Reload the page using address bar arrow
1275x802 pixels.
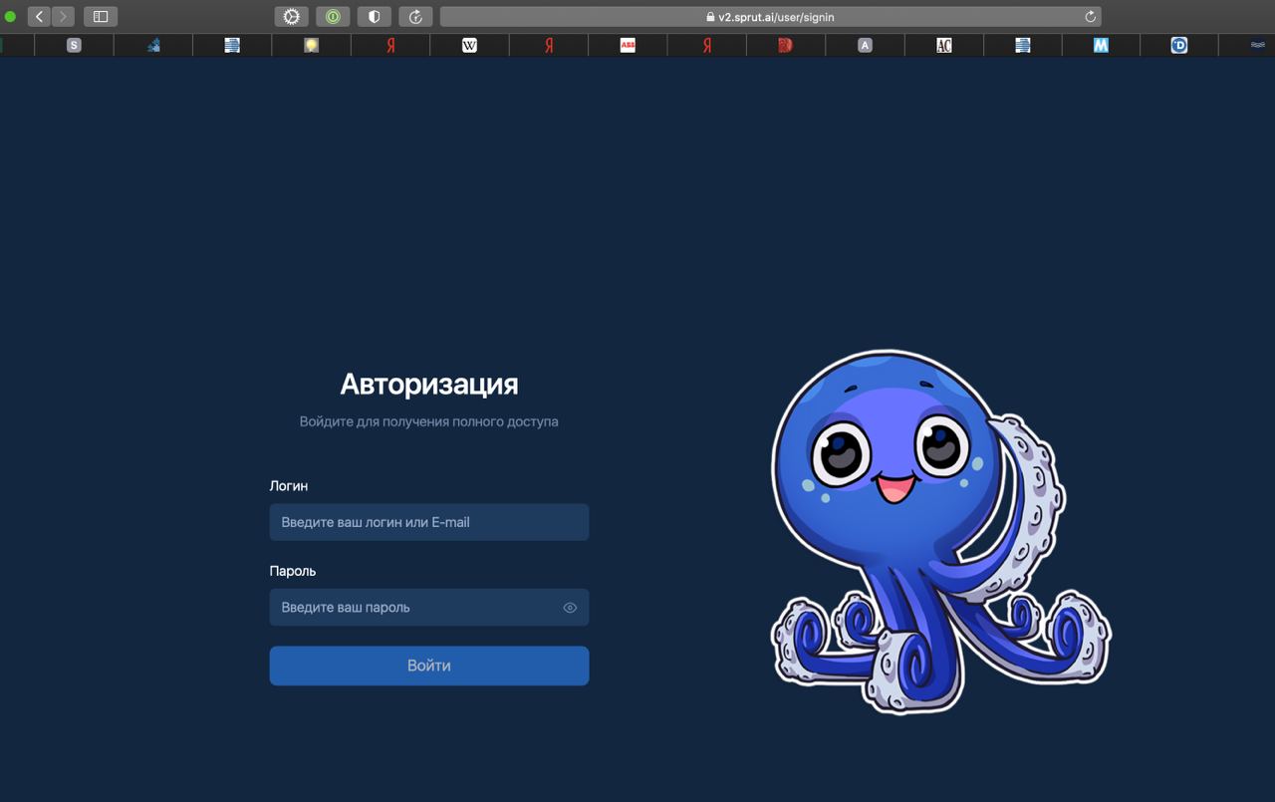click(1090, 17)
